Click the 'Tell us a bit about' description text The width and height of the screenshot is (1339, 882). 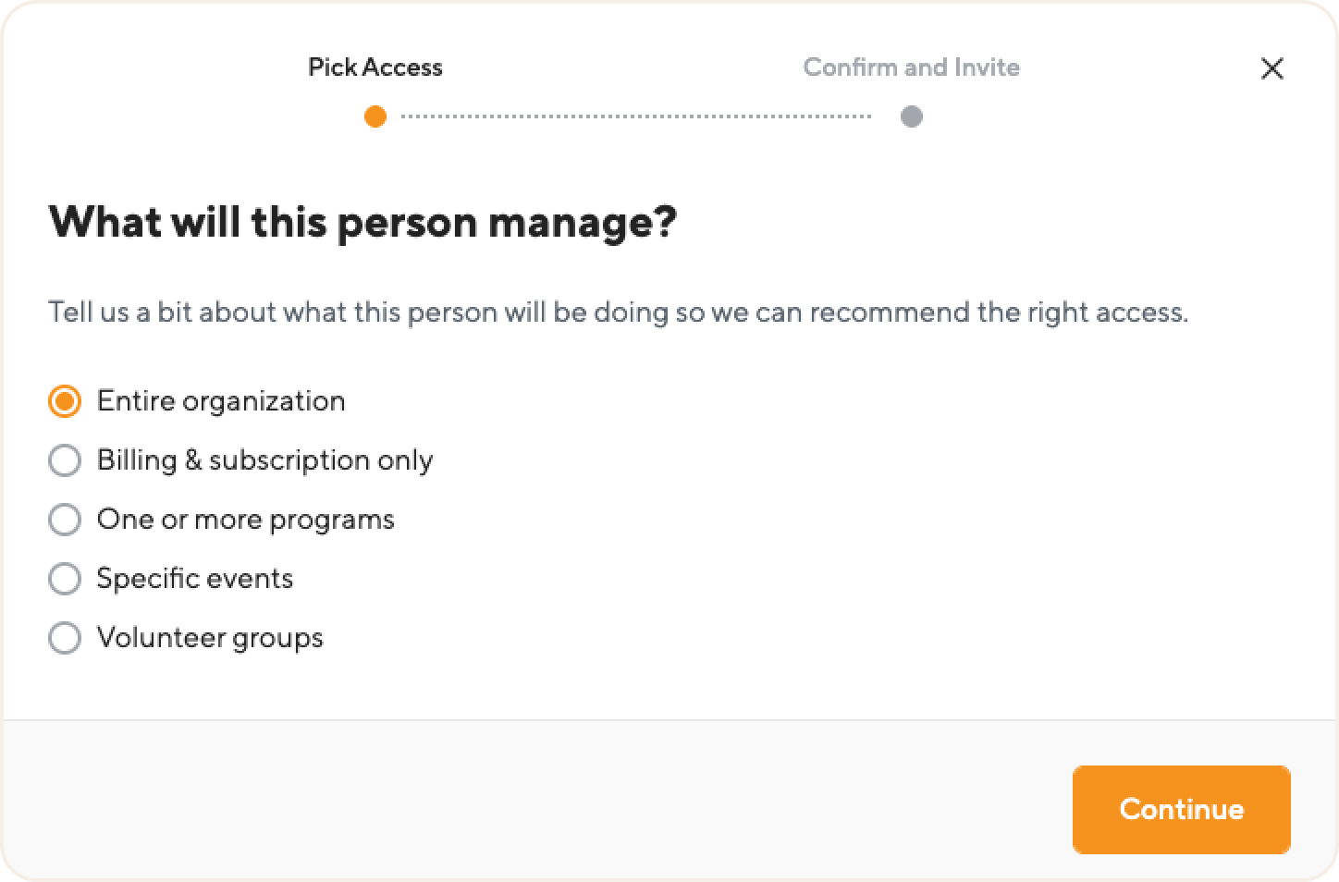point(618,312)
